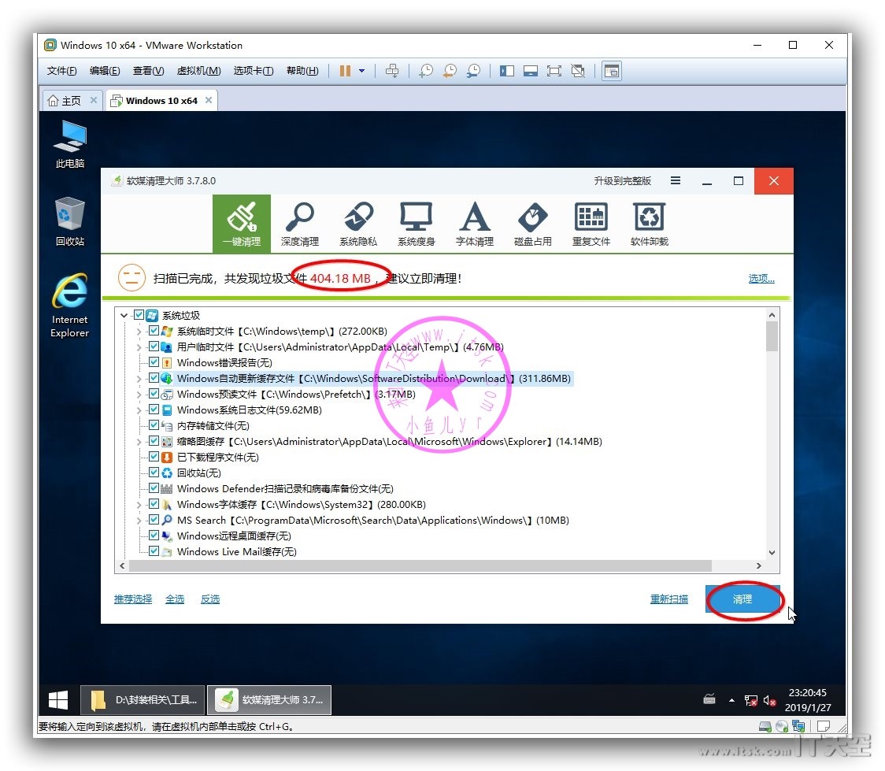Uncheck the MS Search checkbox

(x=154, y=520)
